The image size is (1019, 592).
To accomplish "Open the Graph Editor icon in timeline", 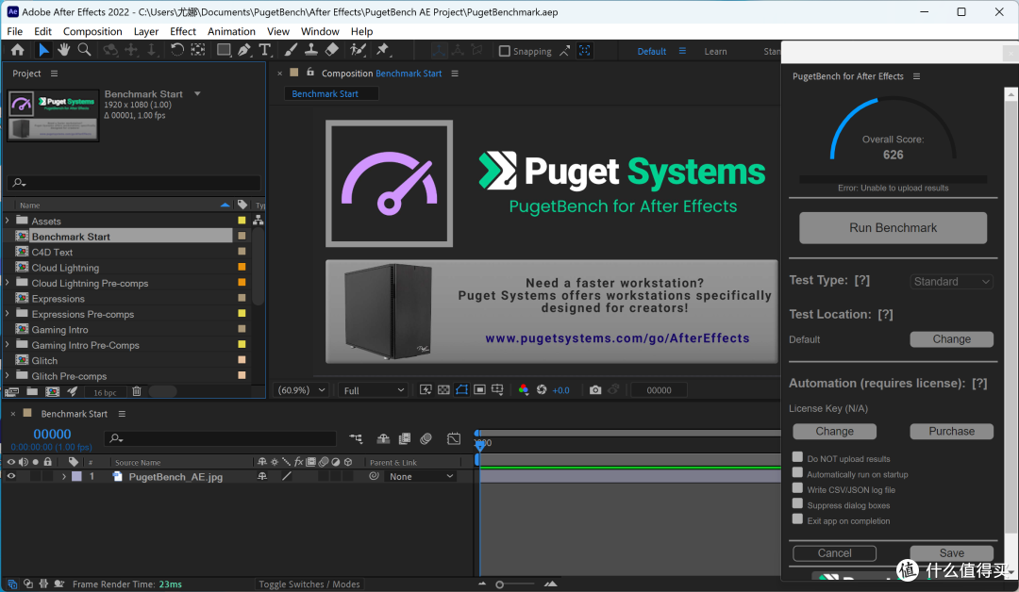I will pos(454,438).
